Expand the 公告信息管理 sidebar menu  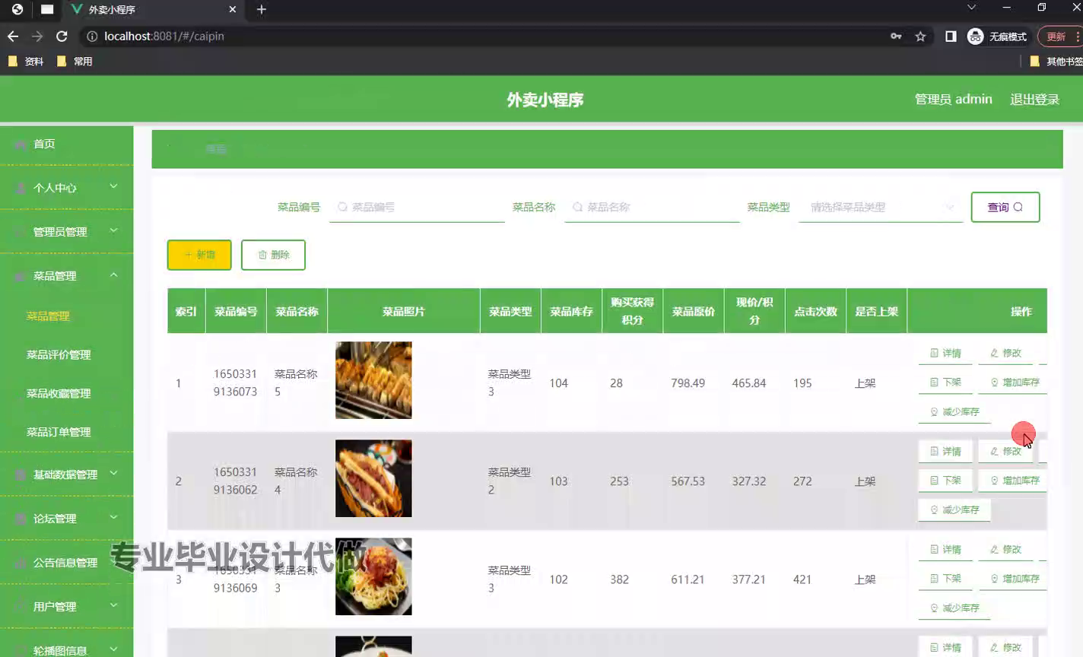pos(67,562)
